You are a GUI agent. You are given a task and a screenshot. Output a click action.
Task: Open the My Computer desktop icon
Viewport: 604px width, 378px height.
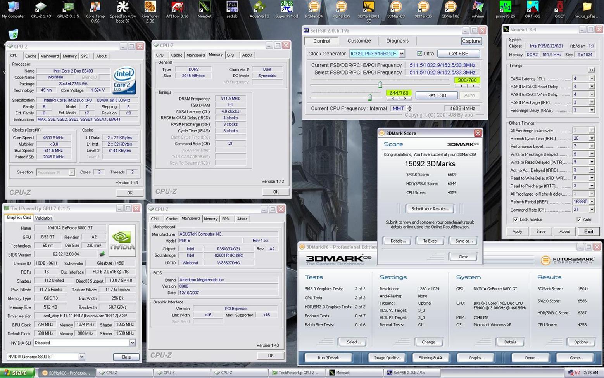13,10
